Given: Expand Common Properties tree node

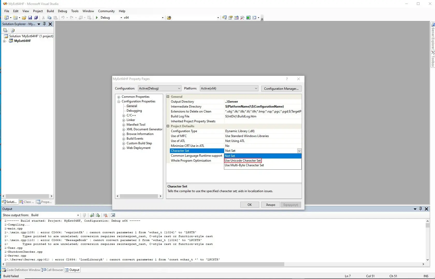Looking at the screenshot, I should click(119, 97).
